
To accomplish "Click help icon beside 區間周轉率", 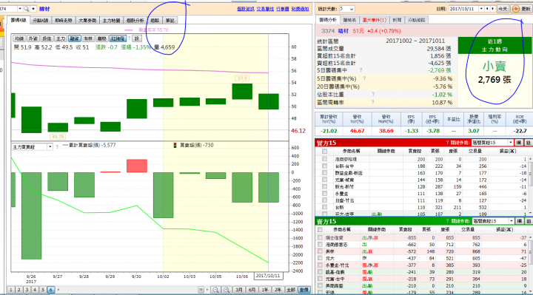I will [373, 102].
